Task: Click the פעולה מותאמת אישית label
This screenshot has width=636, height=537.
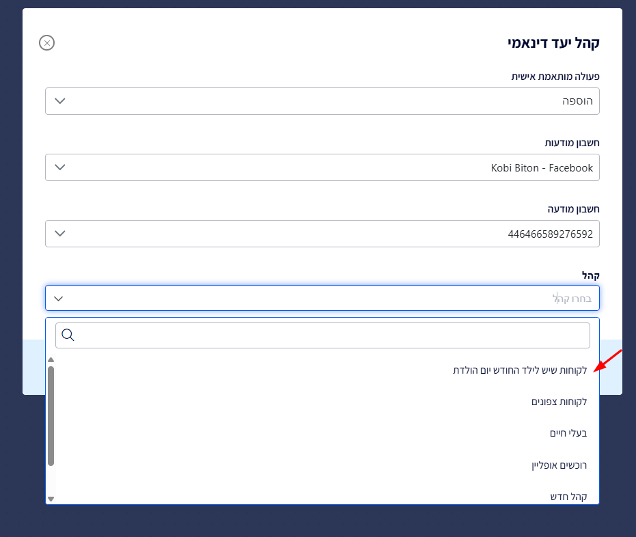Action: (x=555, y=77)
